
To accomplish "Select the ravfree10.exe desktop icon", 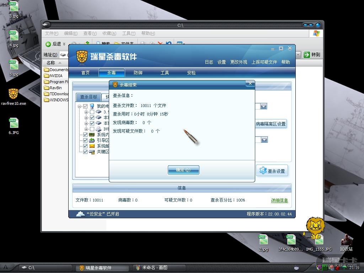I will click(x=14, y=97).
